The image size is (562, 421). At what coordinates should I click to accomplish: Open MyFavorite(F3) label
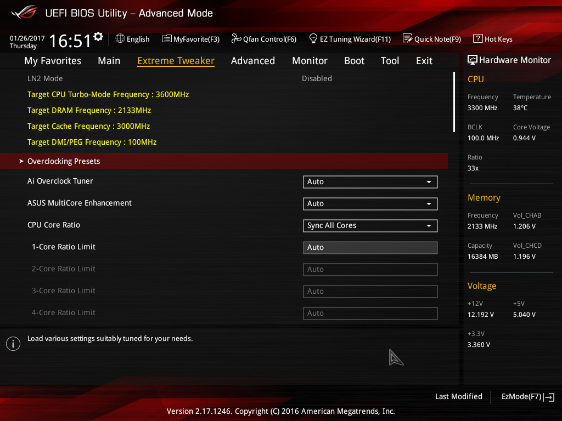pos(196,39)
